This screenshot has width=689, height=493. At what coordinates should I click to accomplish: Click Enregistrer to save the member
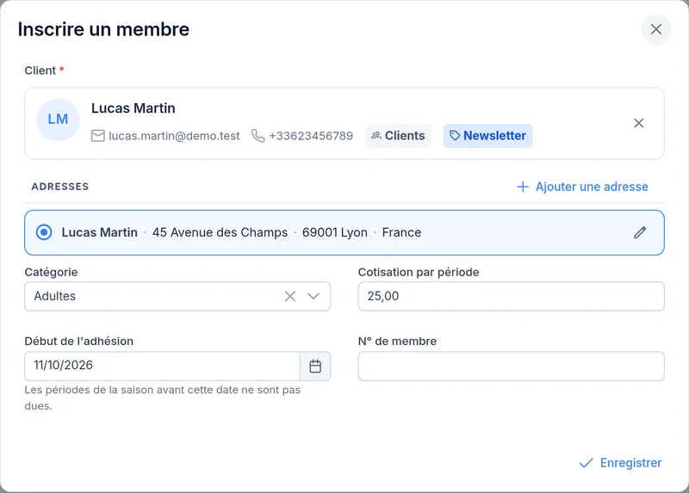620,463
